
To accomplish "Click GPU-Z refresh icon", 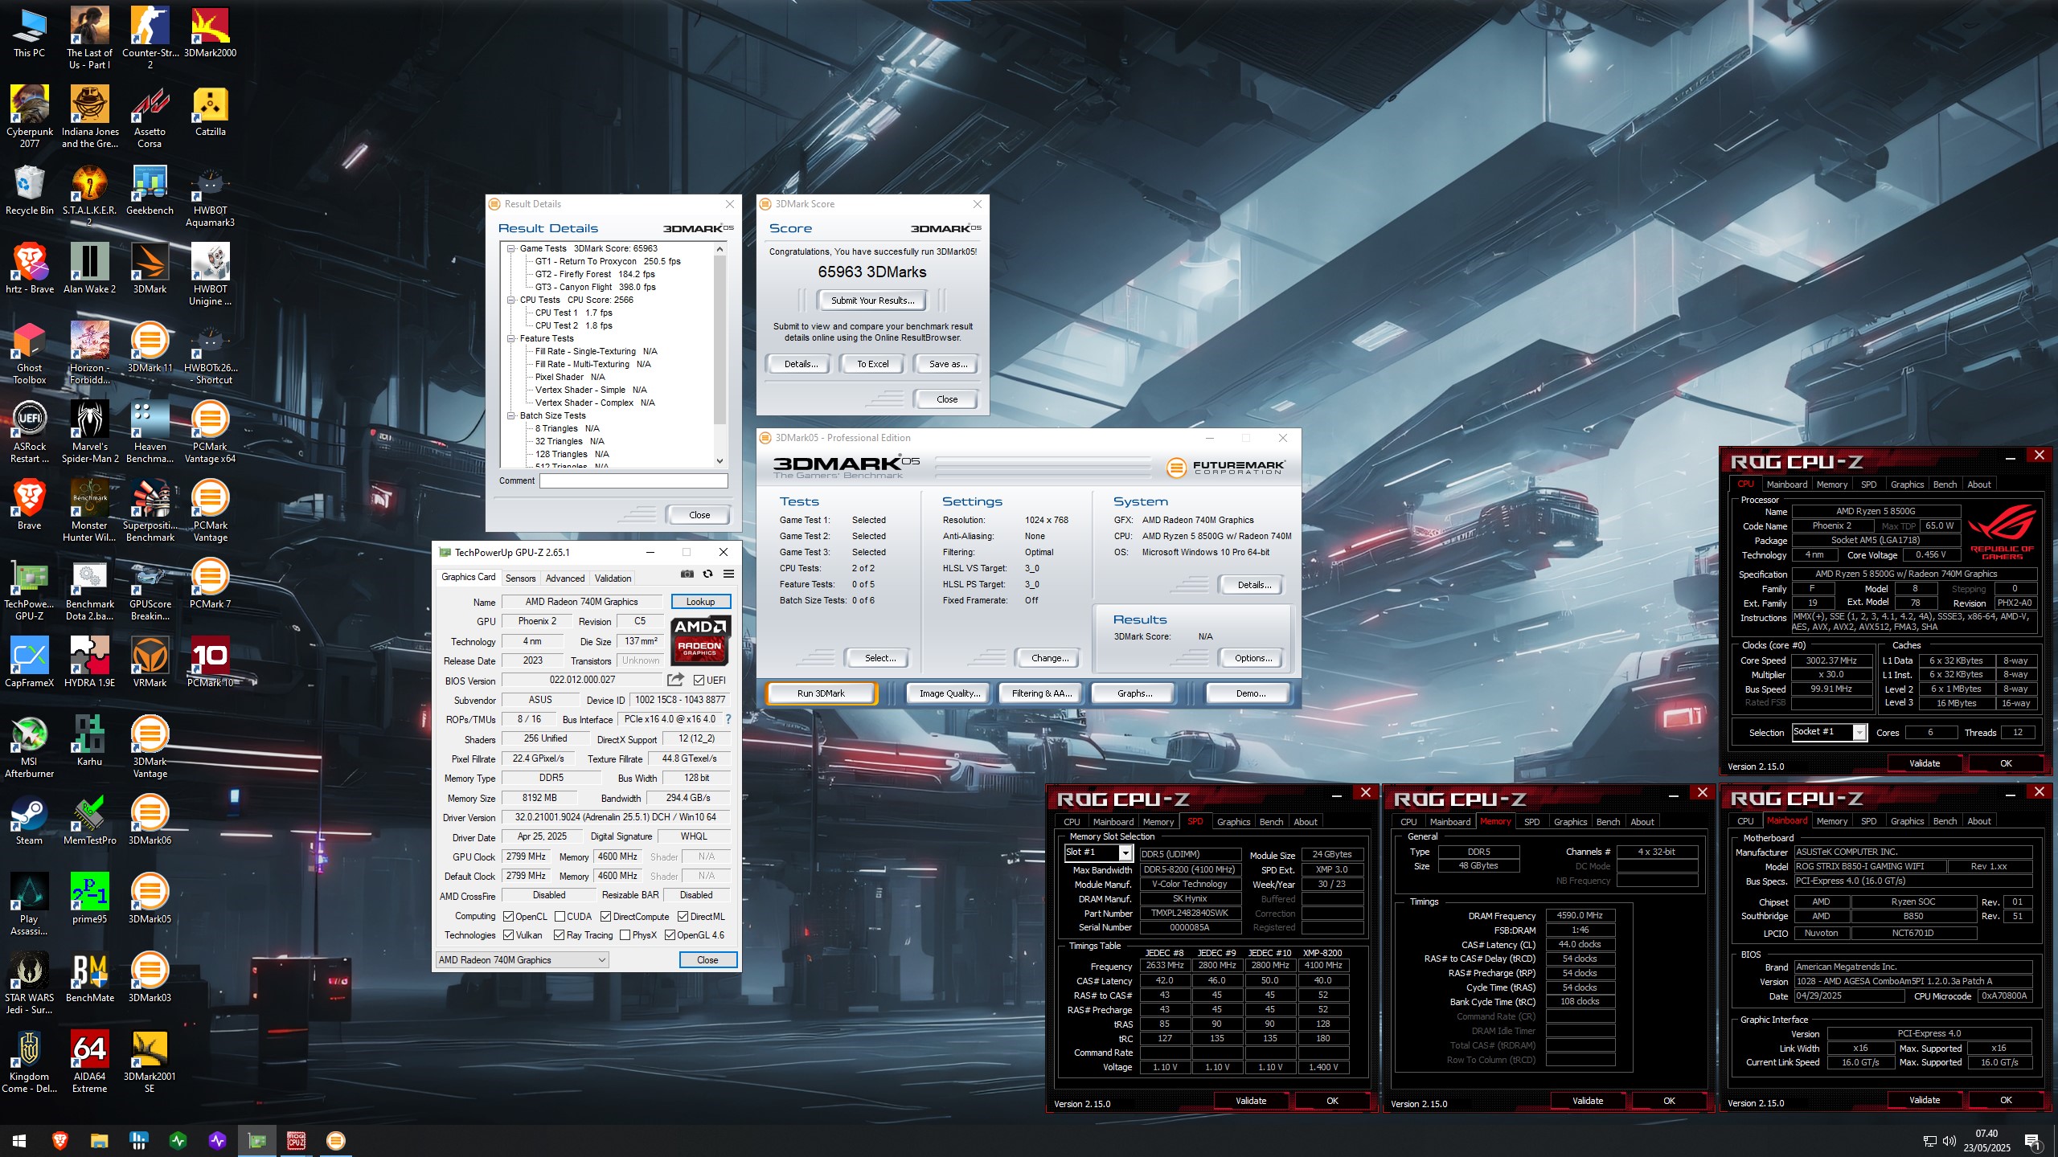I will (x=707, y=574).
